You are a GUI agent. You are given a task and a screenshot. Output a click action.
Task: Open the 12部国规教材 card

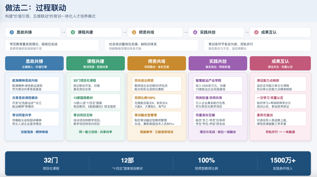click(96, 101)
